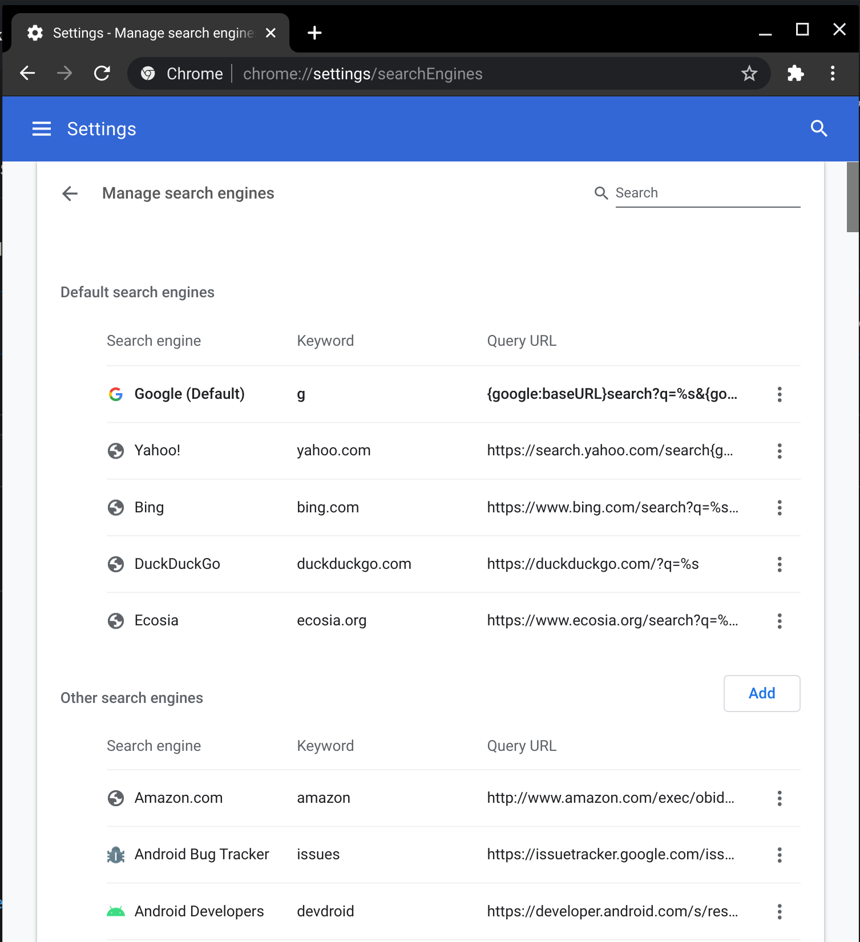
Task: Click the Google keyword 'g'
Action: point(301,395)
